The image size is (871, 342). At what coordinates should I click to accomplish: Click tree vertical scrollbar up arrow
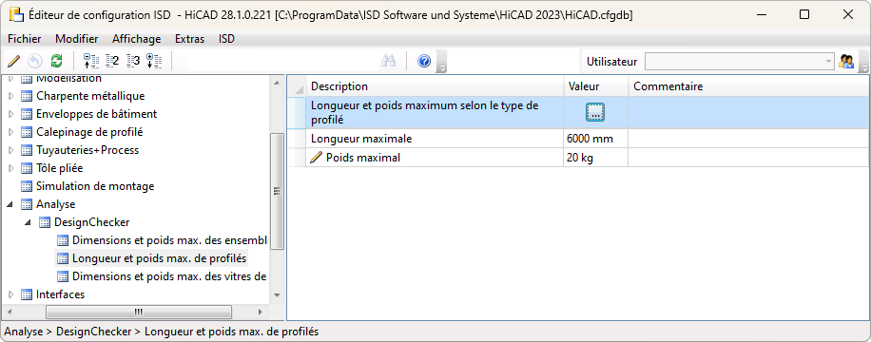tap(277, 83)
